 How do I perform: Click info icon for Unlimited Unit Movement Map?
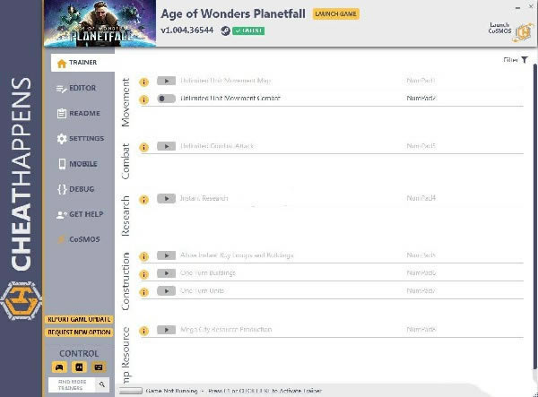[x=143, y=81]
